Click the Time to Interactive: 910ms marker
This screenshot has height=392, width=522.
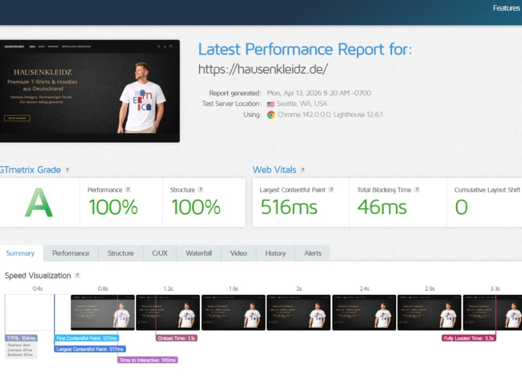pos(148,360)
